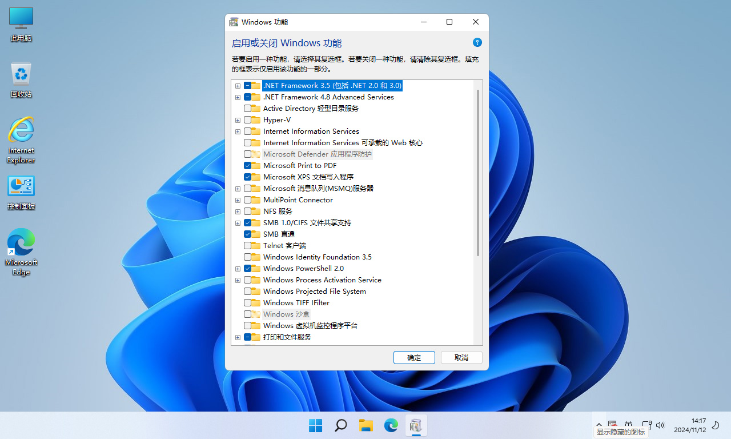Open taskbar Search
This screenshot has height=439, width=731.
340,425
